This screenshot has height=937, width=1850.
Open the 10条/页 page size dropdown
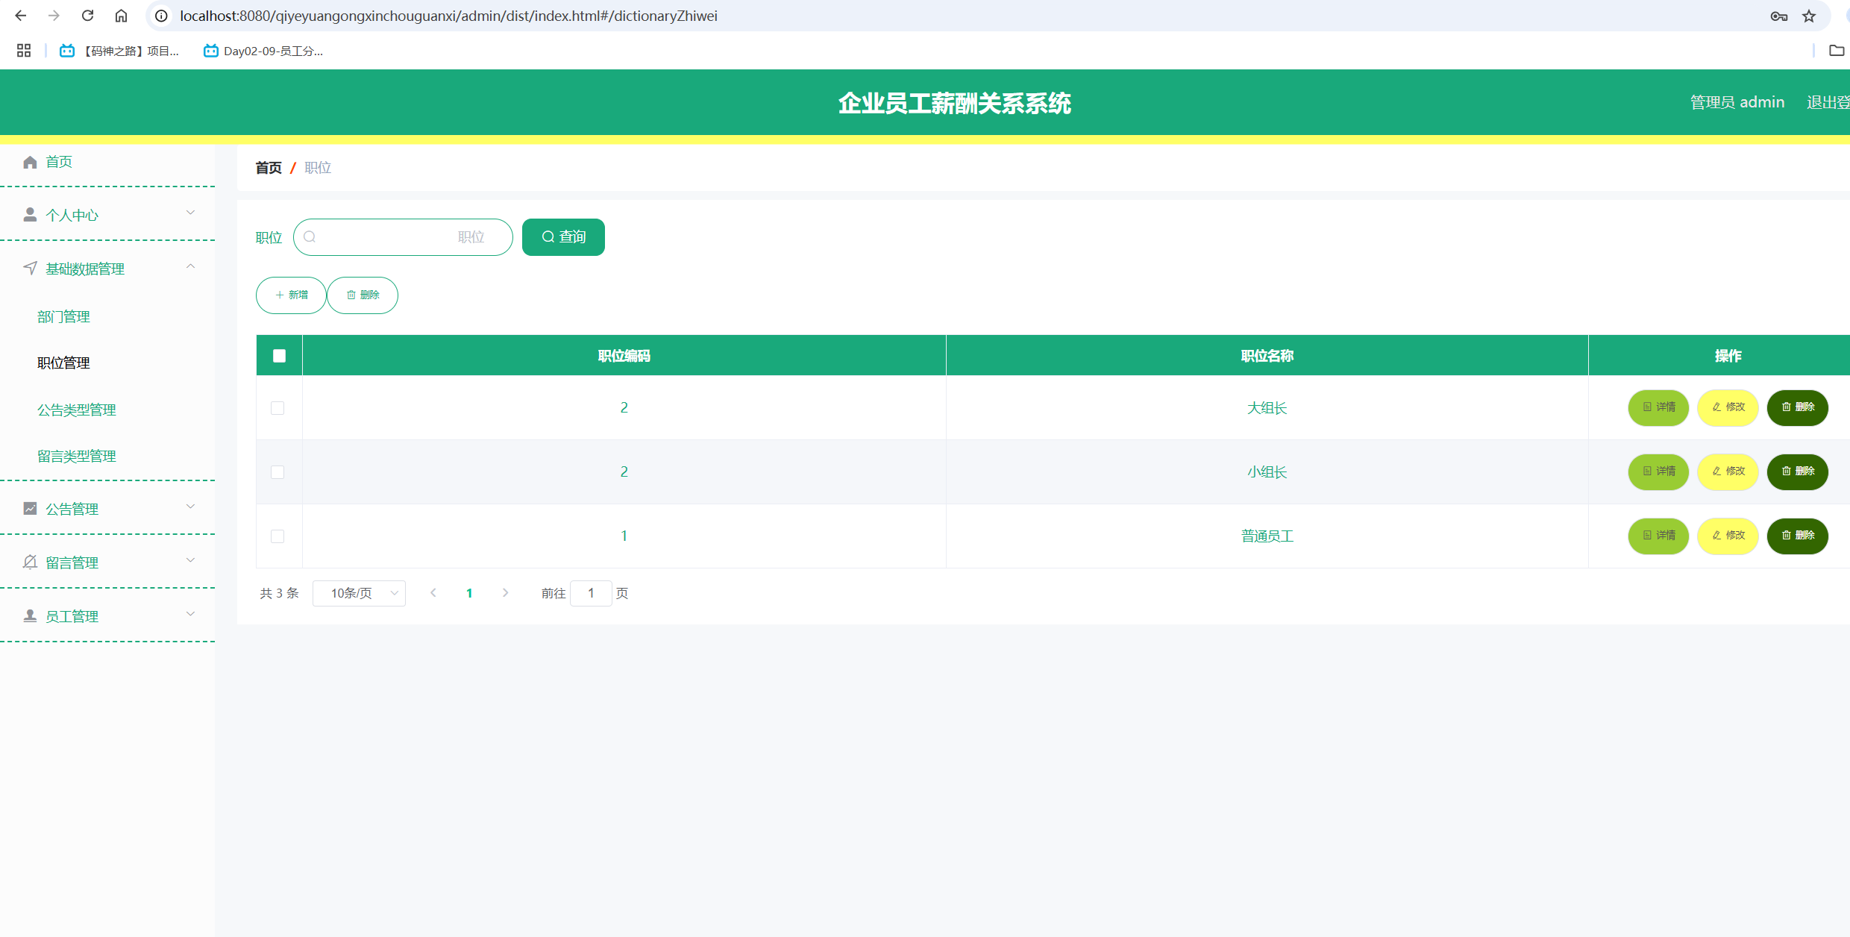click(359, 593)
